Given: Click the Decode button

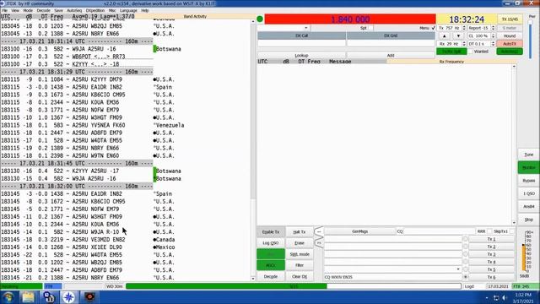Looking at the screenshot, I should (x=271, y=276).
